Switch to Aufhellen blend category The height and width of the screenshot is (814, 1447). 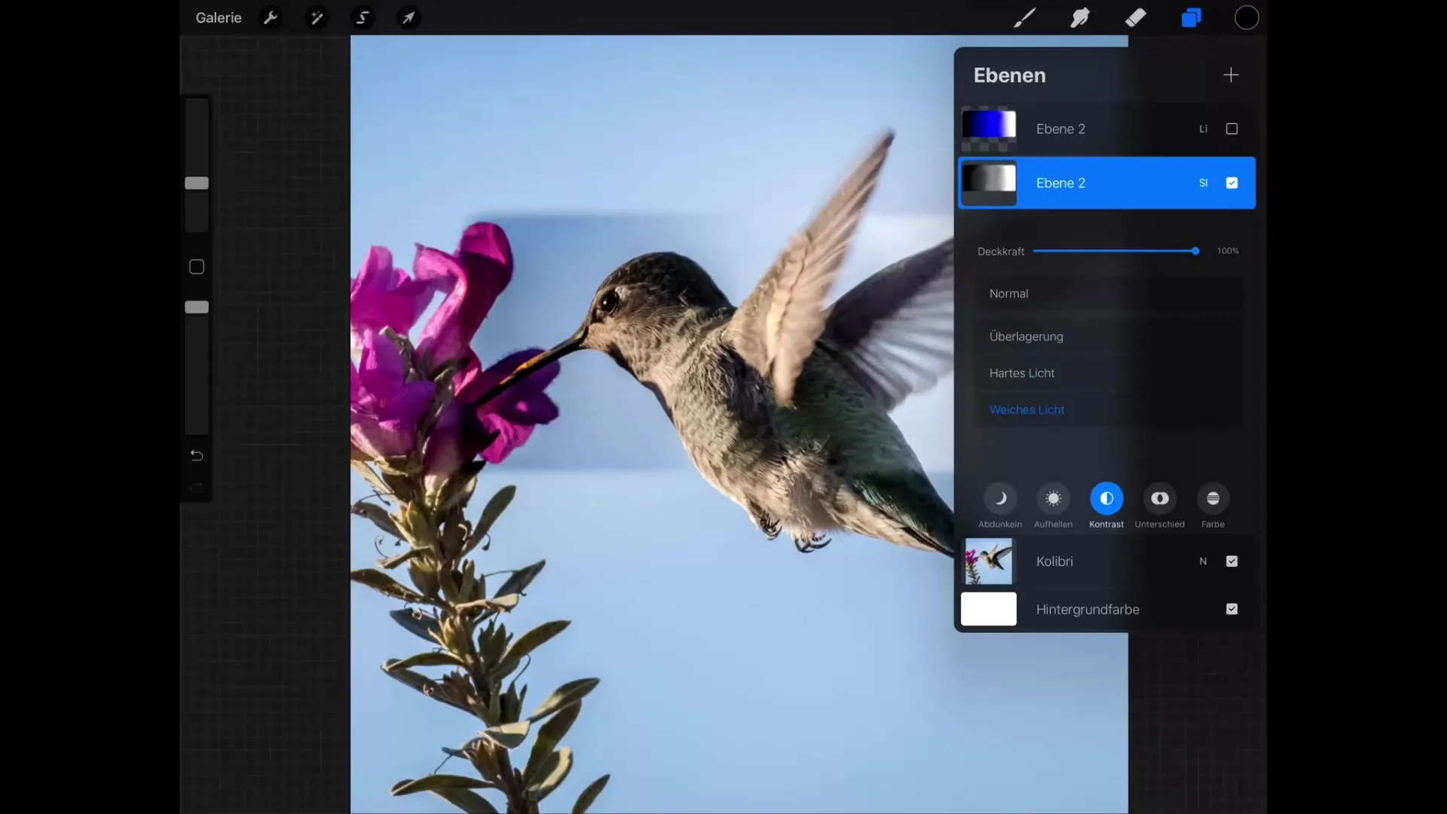pyautogui.click(x=1053, y=506)
